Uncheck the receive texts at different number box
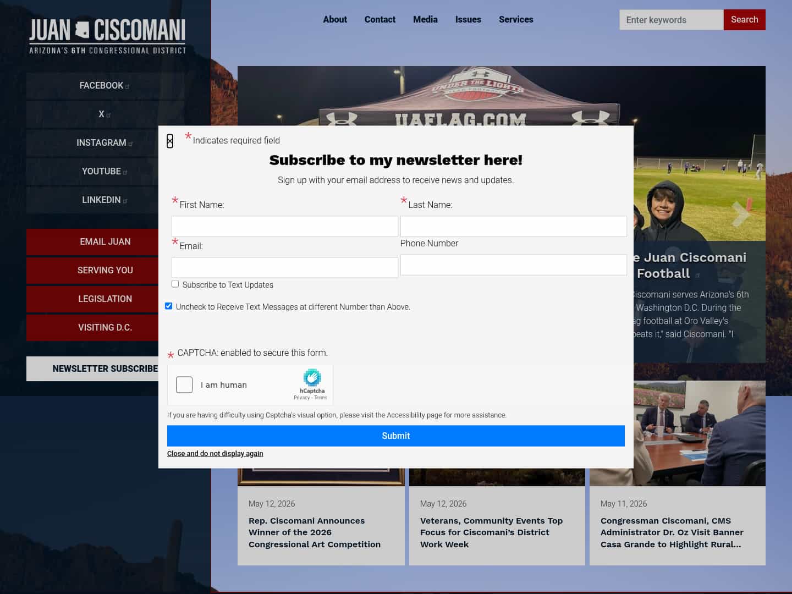 (x=168, y=306)
